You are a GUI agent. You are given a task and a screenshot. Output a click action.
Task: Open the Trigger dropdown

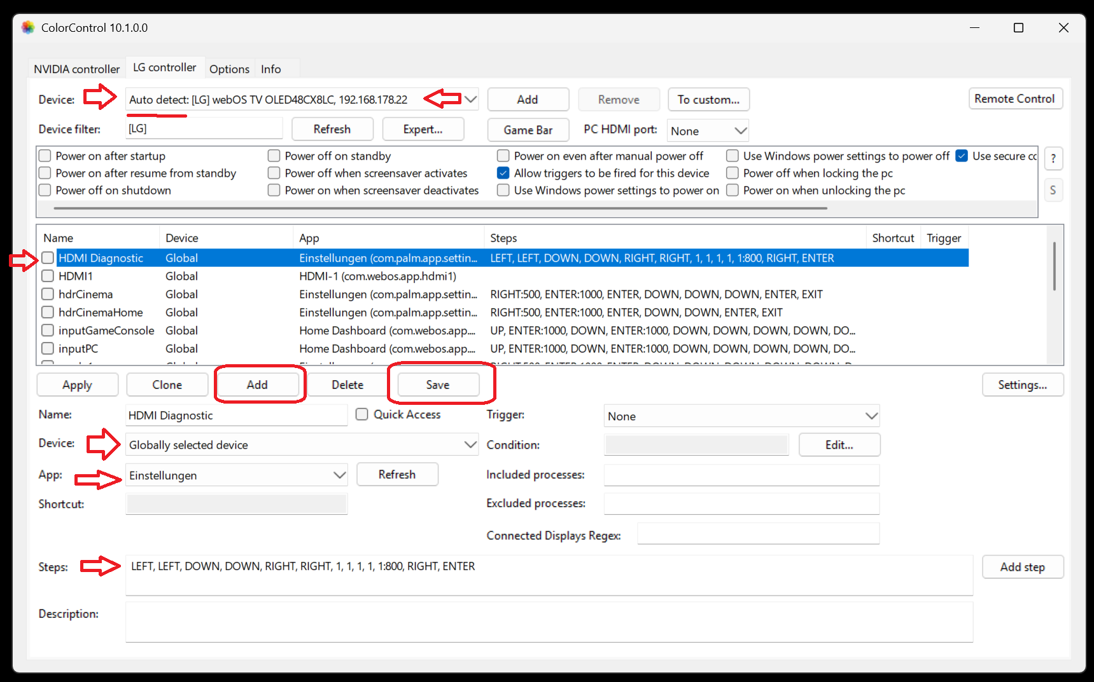[741, 416]
